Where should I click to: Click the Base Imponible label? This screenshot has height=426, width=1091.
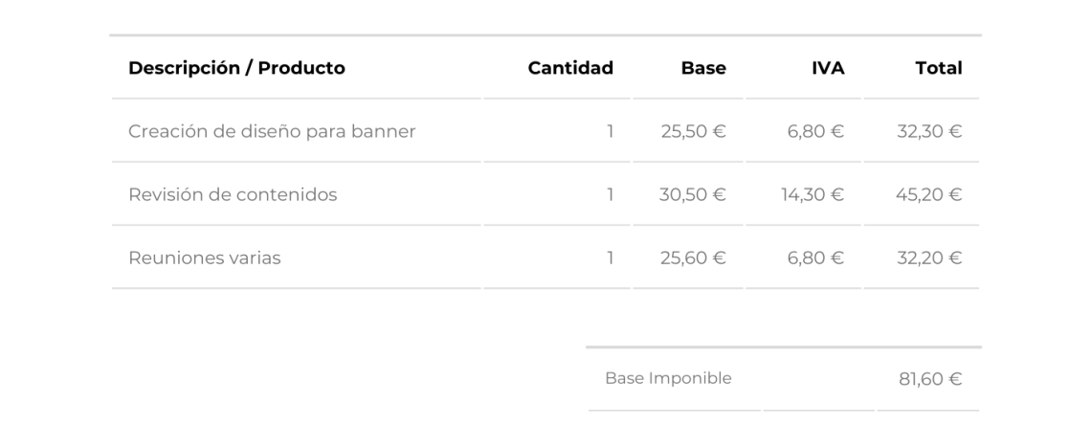pyautogui.click(x=669, y=379)
